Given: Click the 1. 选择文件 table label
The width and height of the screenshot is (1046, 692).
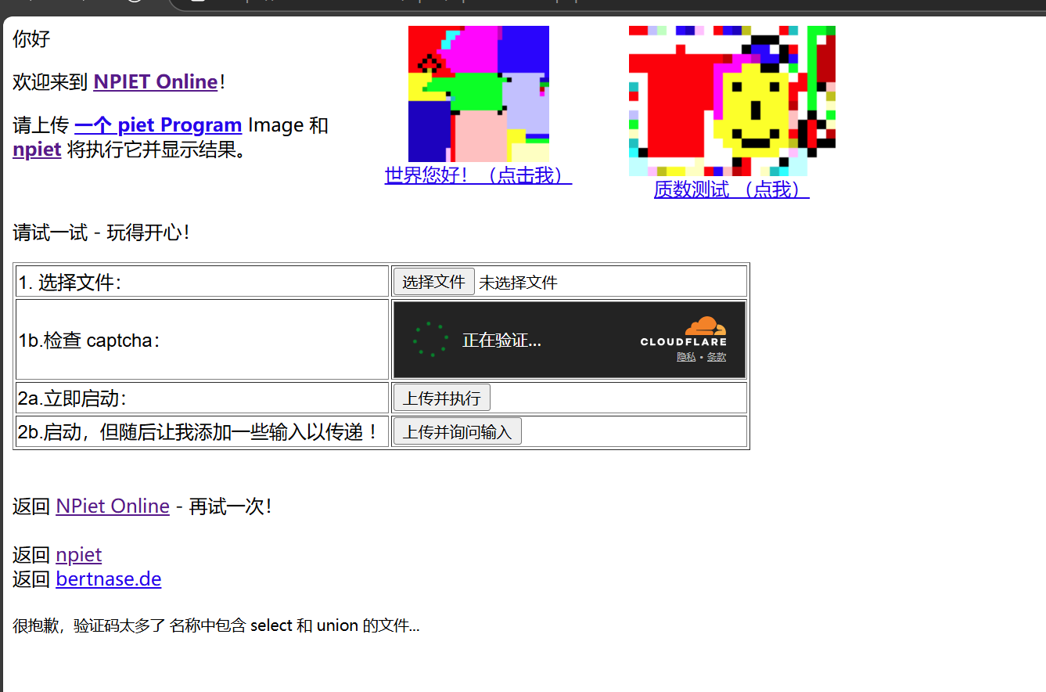Looking at the screenshot, I should click(70, 283).
